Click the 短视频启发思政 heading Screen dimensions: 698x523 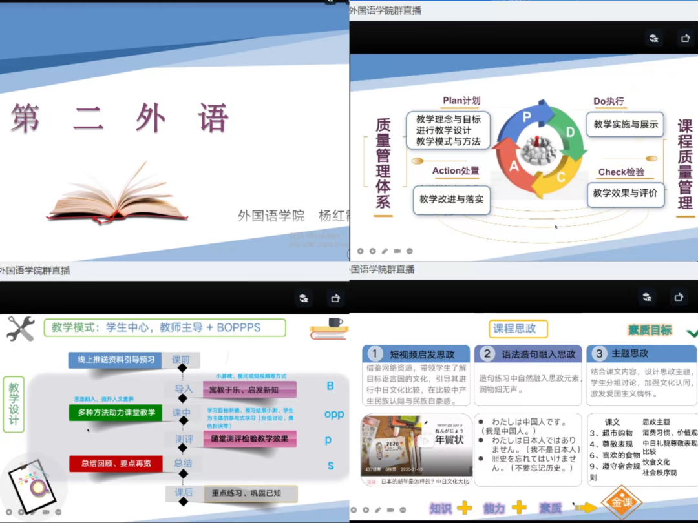pos(421,354)
